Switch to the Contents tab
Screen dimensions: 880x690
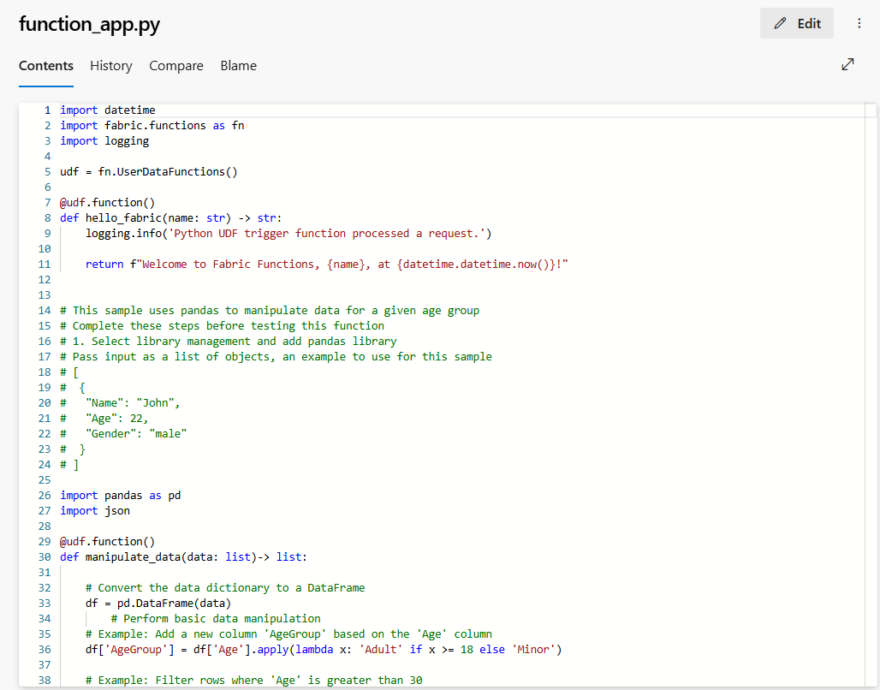pos(46,66)
